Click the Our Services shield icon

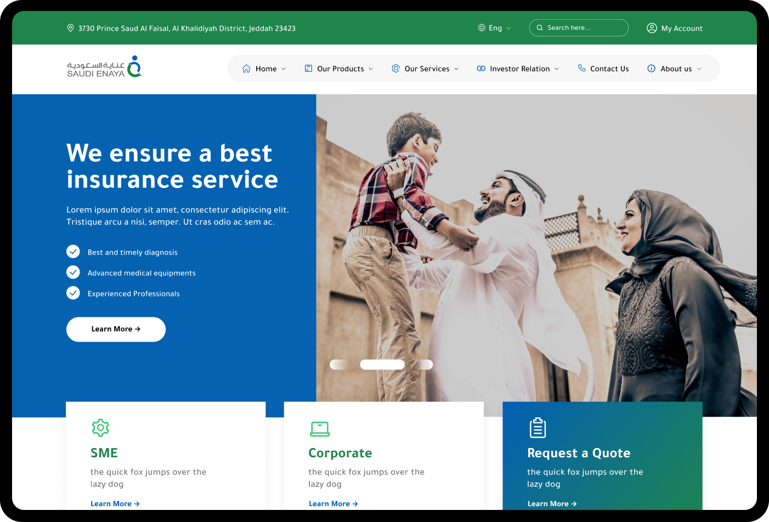395,69
